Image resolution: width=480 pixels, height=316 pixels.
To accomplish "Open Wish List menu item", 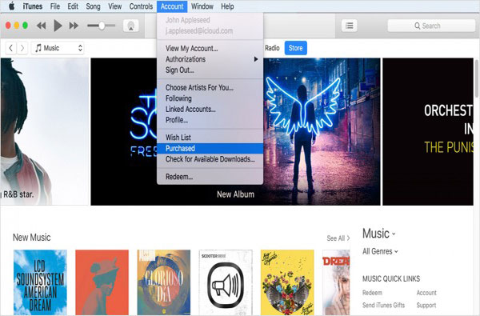I will [210, 138].
